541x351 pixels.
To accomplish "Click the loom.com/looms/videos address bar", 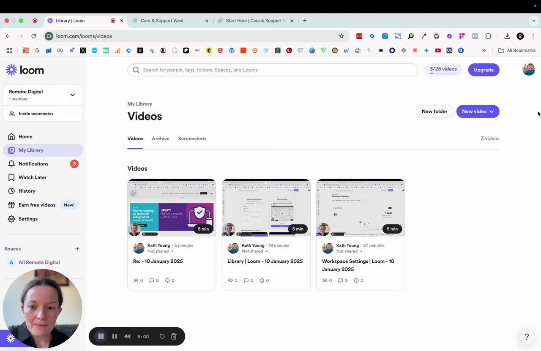I will click(x=197, y=36).
